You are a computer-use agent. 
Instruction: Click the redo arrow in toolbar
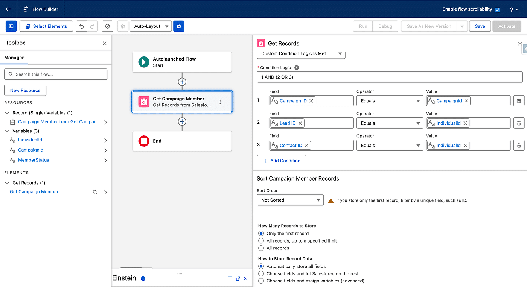(x=92, y=26)
